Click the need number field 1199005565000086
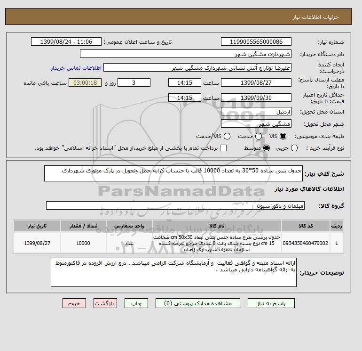Viewport: 362px width, 351px height. [x=256, y=42]
